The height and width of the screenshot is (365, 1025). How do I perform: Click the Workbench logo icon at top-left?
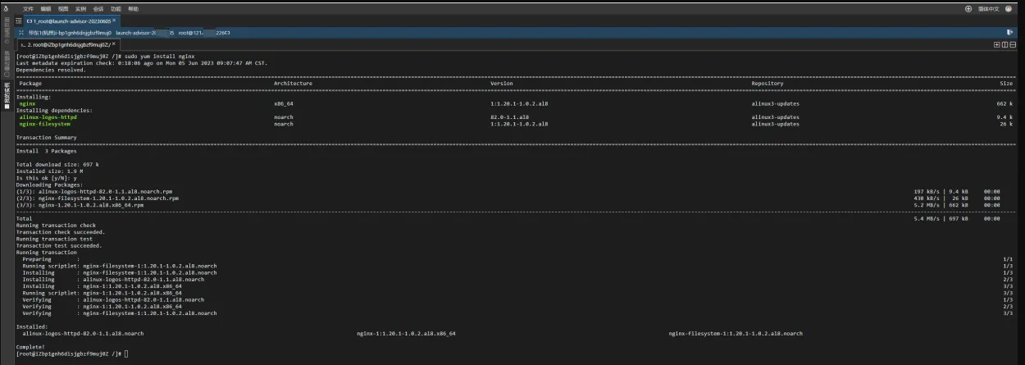coord(7,8)
